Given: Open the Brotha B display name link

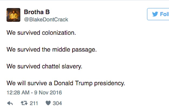Looking at the screenshot, I should coord(37,12).
